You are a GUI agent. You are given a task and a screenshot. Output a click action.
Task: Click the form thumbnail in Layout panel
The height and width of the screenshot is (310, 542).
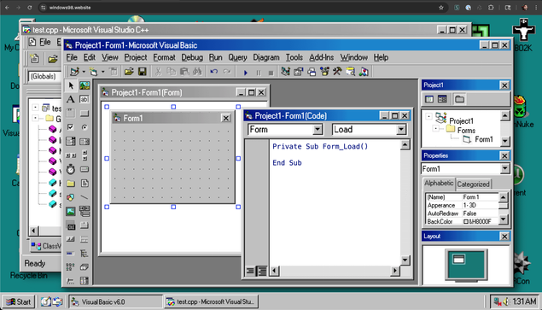[x=458, y=259]
